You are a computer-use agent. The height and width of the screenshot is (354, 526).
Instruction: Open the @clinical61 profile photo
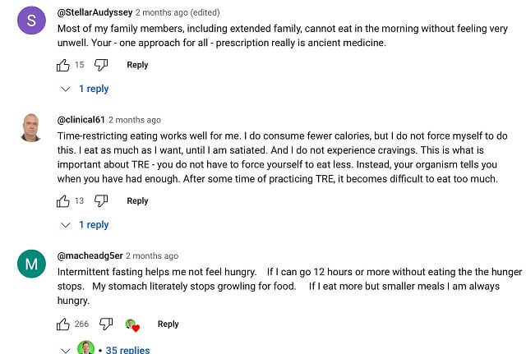pos(31,128)
